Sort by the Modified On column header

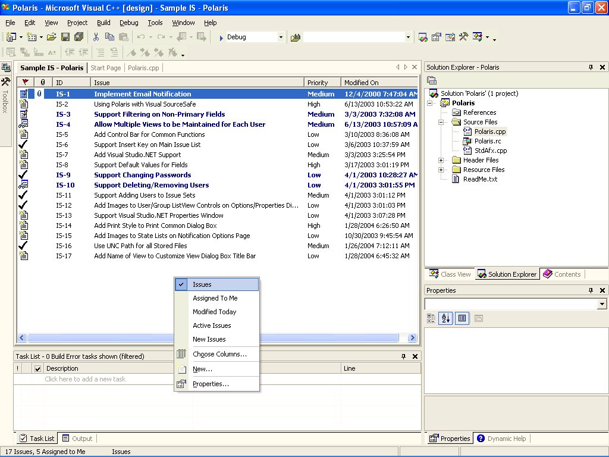pos(379,82)
